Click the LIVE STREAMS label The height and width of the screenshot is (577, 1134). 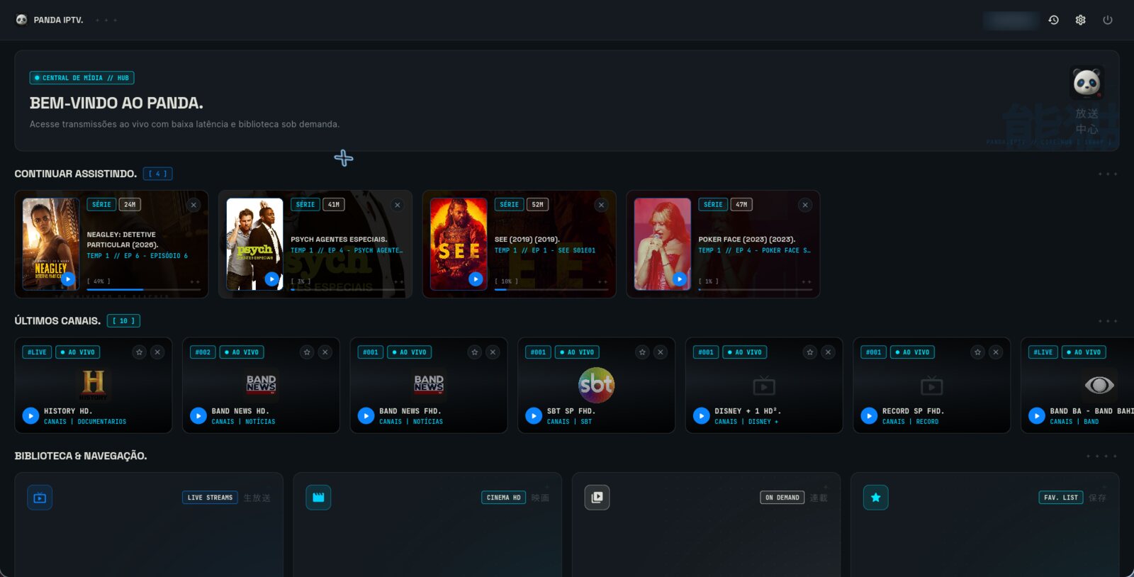click(x=210, y=498)
